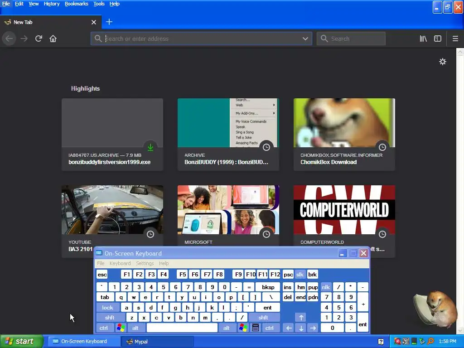Open Settings menu in On-Screen Keyboard

(x=145, y=263)
